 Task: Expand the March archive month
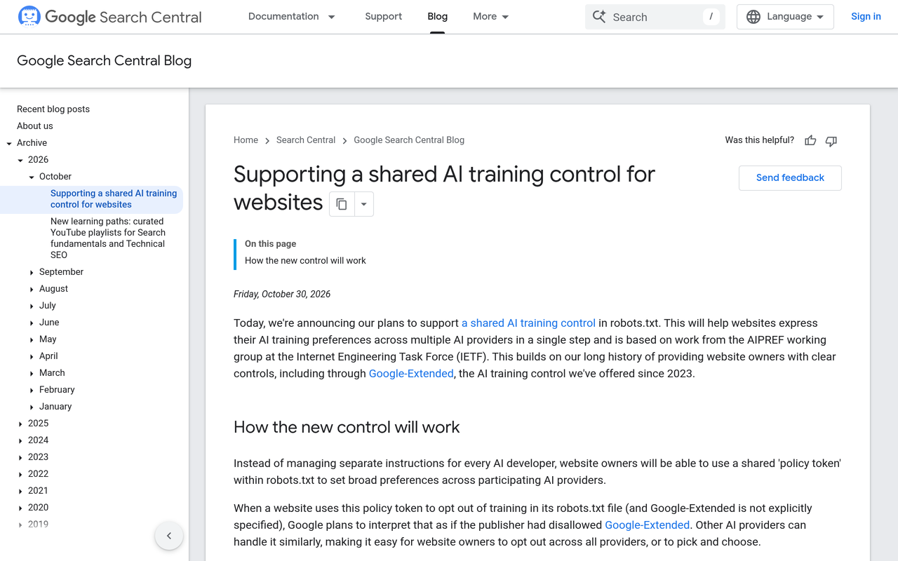32,373
